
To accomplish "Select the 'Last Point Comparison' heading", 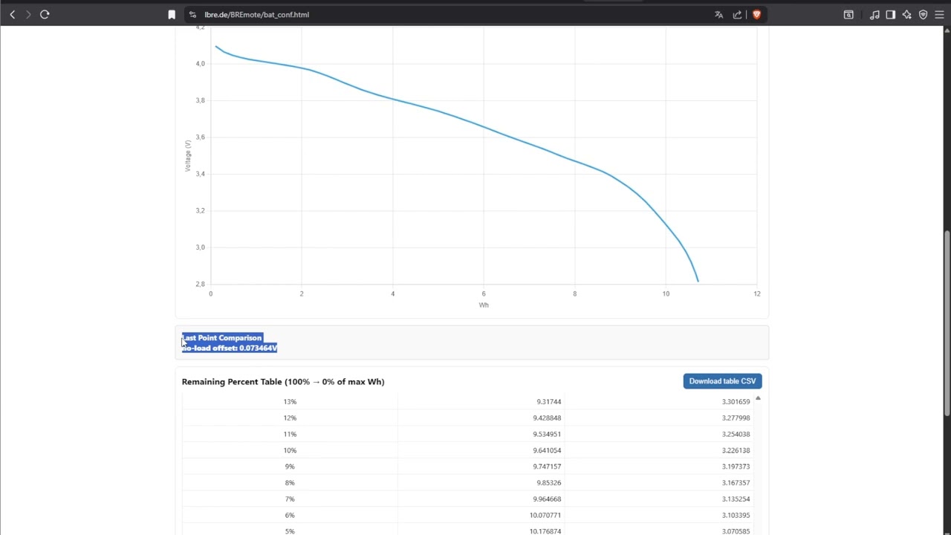I will pyautogui.click(x=222, y=337).
